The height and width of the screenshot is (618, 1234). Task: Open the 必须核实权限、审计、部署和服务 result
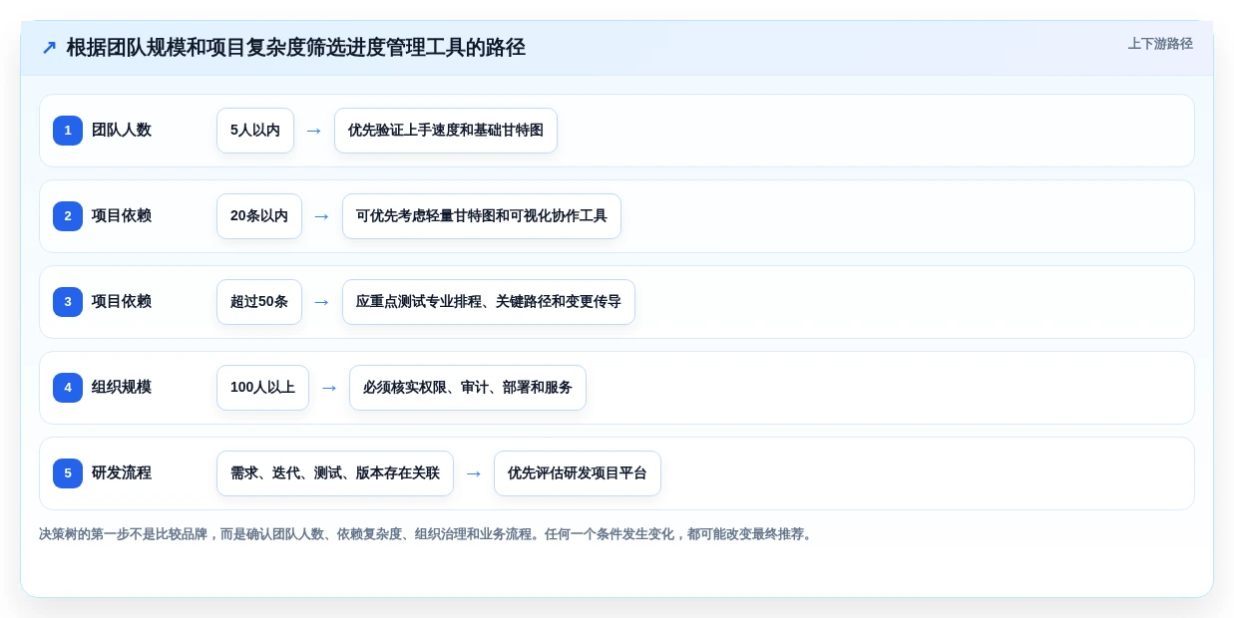[x=468, y=388]
